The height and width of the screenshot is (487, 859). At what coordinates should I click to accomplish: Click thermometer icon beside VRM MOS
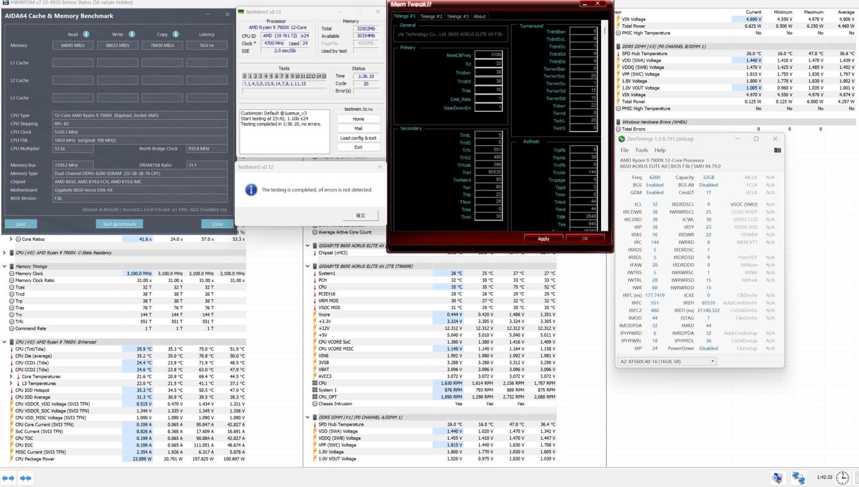tap(315, 301)
